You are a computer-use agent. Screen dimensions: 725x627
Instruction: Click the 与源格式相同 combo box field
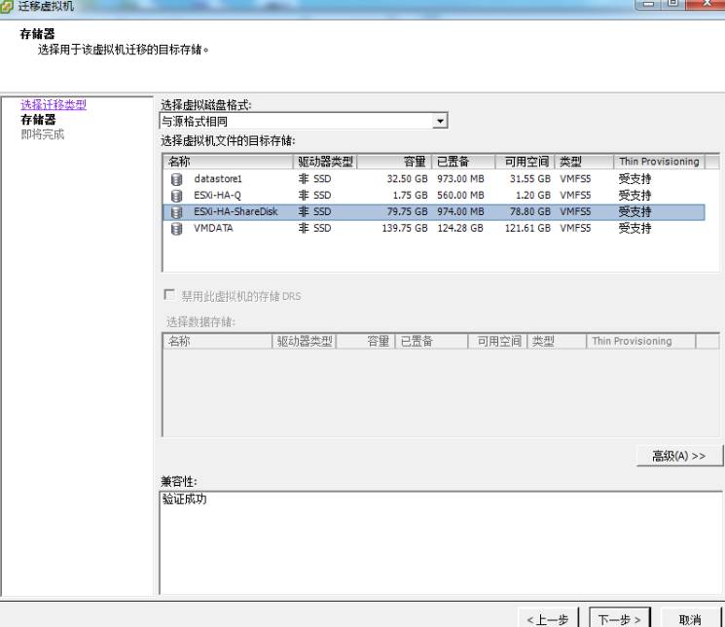296,121
